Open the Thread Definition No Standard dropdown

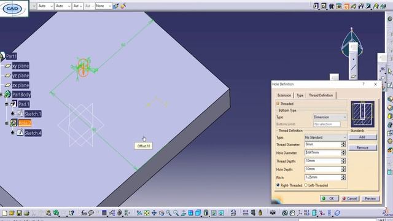325,138
